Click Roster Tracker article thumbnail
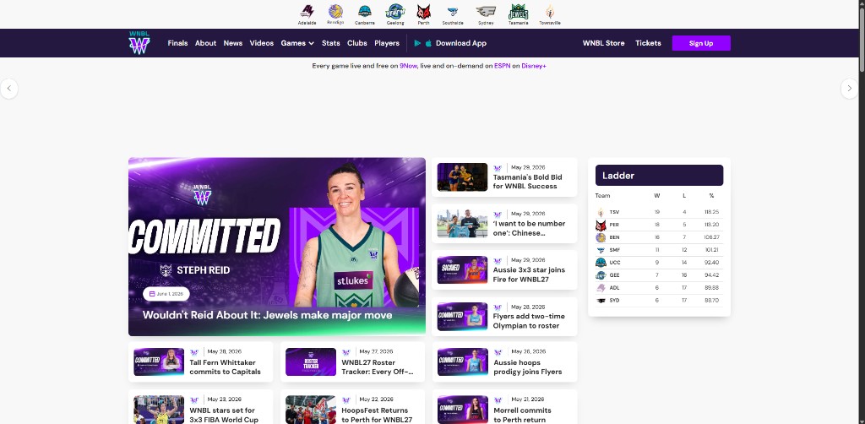The image size is (865, 424). tap(311, 361)
